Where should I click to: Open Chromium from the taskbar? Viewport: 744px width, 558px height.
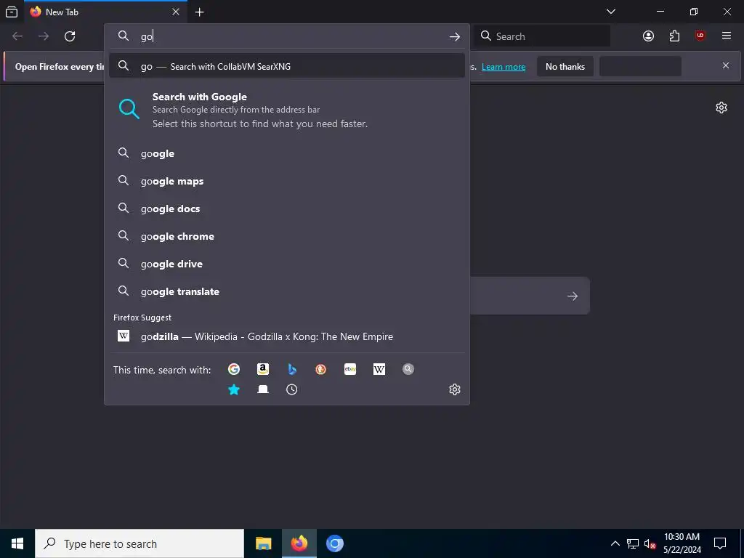[x=334, y=543]
